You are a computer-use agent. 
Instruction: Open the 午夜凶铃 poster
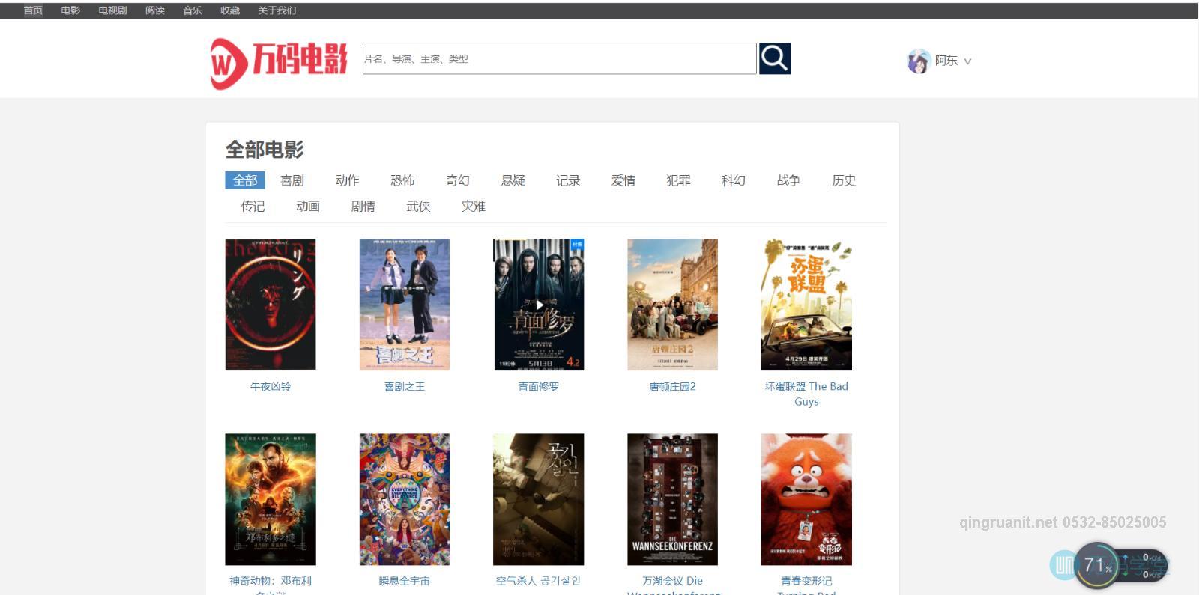[x=271, y=305]
